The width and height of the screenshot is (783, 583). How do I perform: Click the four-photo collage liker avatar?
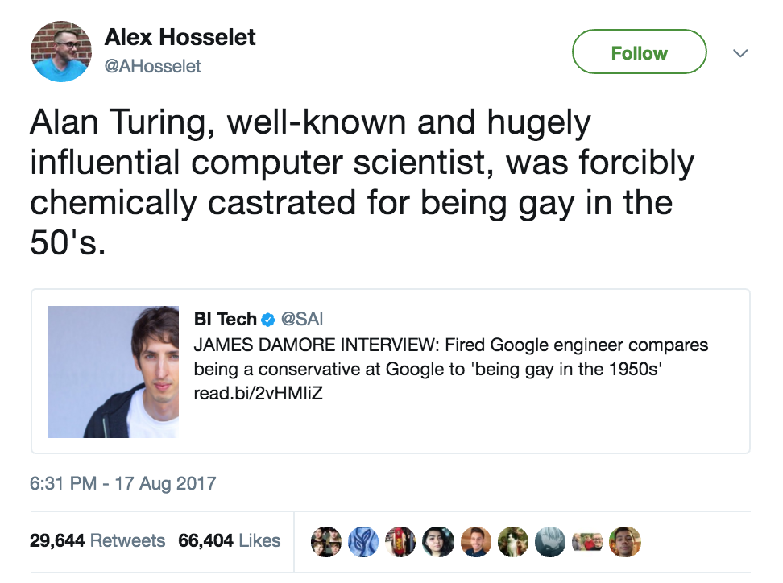[x=325, y=541]
